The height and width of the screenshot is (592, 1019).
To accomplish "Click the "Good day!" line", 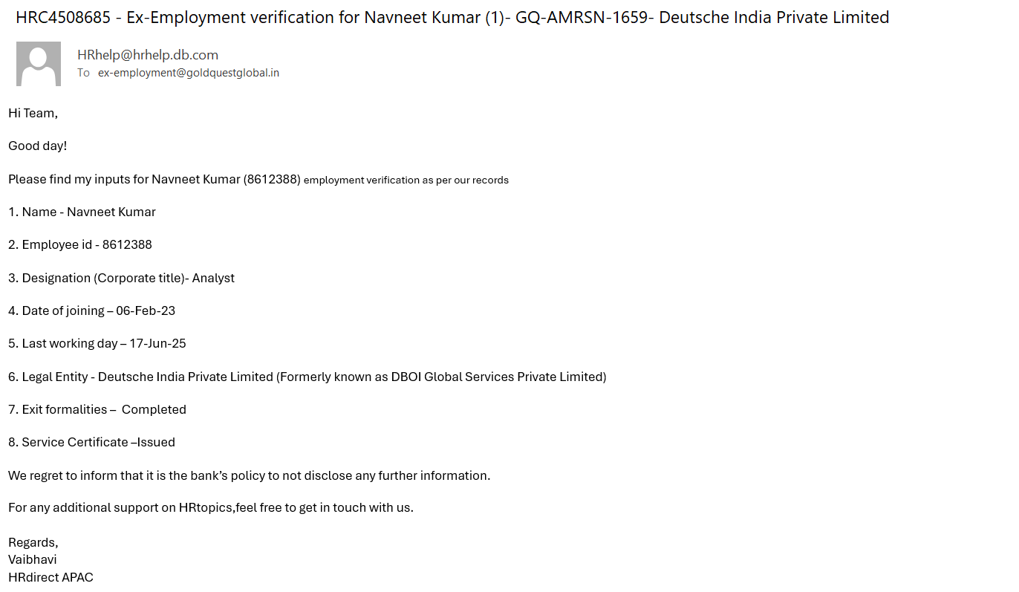I will coord(38,146).
